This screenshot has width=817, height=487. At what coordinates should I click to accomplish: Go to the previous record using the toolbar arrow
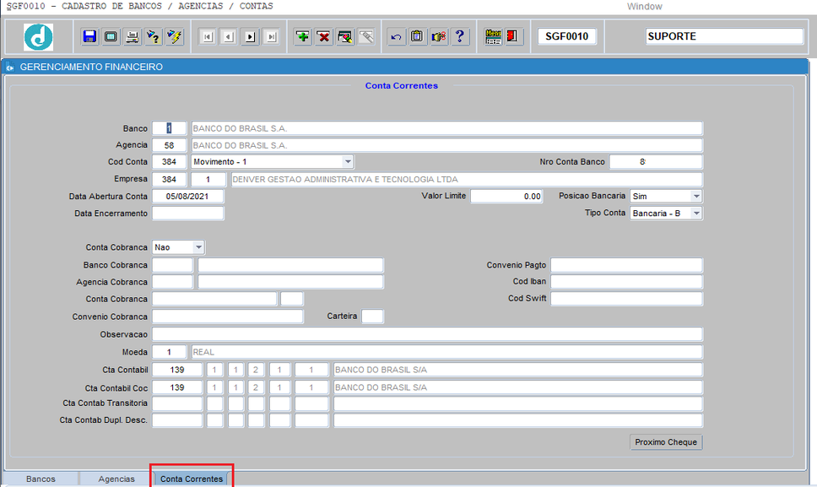(229, 36)
